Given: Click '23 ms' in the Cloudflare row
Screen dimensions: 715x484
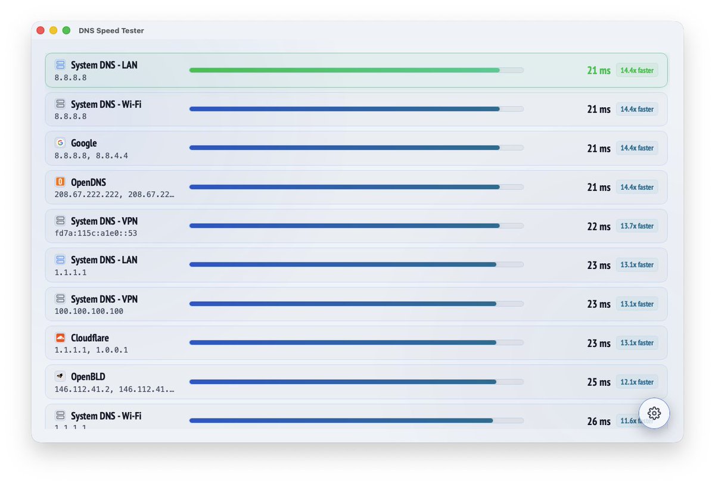Looking at the screenshot, I should [599, 343].
